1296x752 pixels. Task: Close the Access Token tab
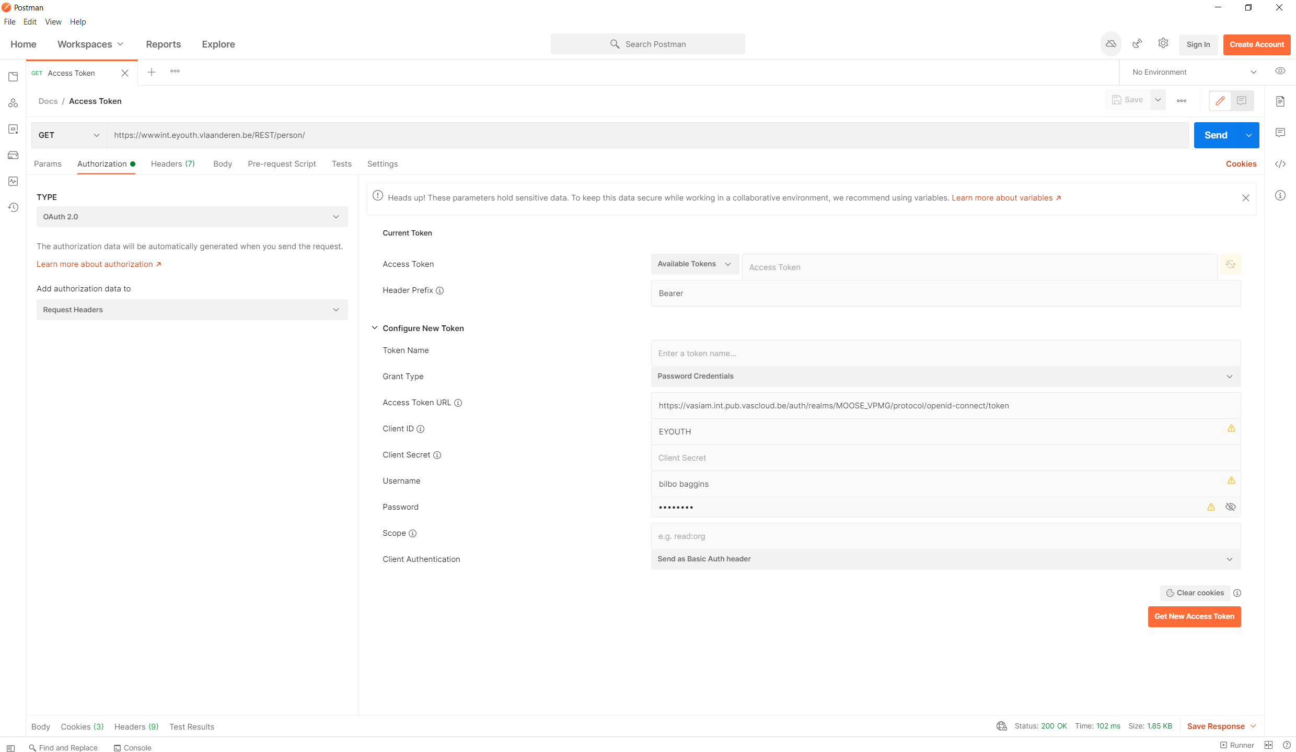pyautogui.click(x=125, y=73)
